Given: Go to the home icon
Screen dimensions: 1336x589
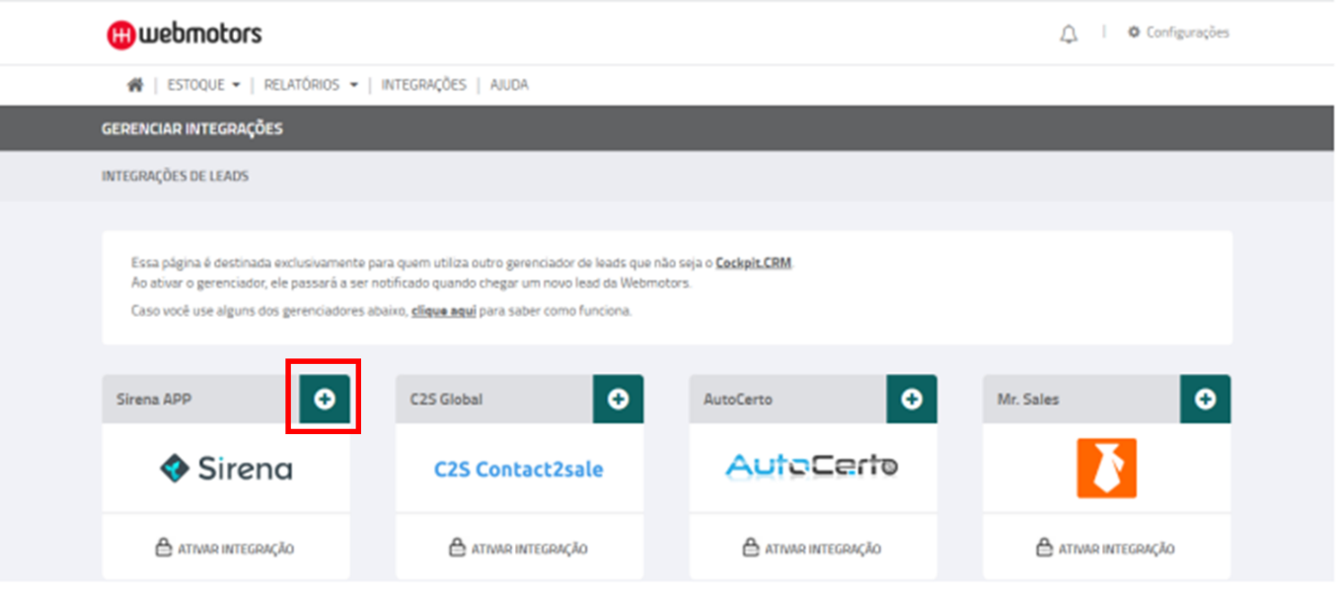Looking at the screenshot, I should click(135, 85).
